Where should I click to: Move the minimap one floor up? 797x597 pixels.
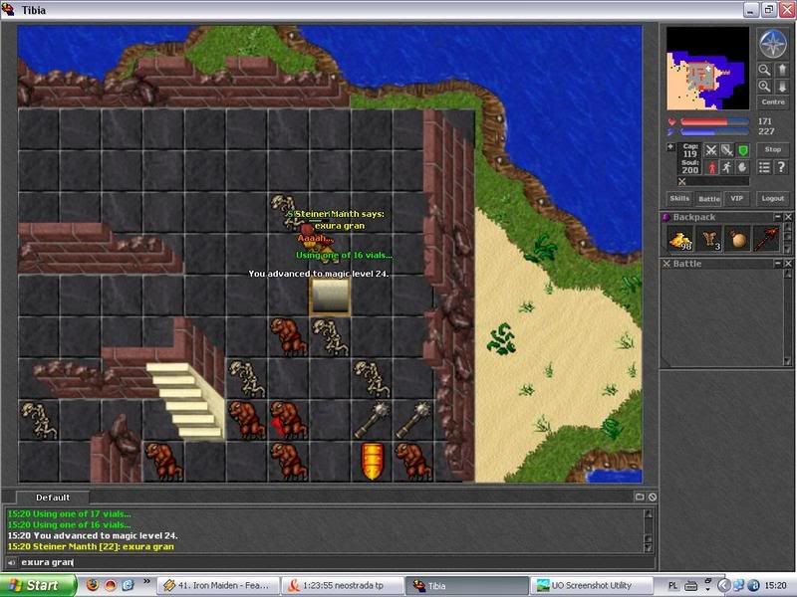coord(782,70)
